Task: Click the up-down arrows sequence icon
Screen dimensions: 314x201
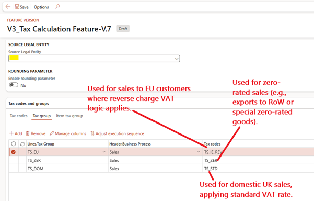Action: click(x=92, y=133)
